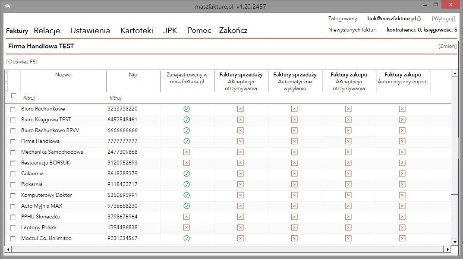Screen dimensions: 463x259
Task: Select checkbox for Firma Handlowa row
Action: pos(13,142)
